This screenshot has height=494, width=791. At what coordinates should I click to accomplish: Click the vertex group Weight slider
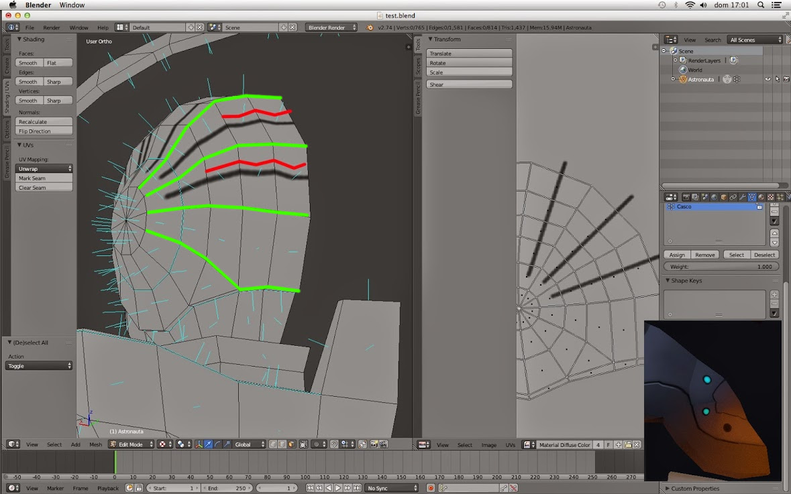pyautogui.click(x=721, y=267)
